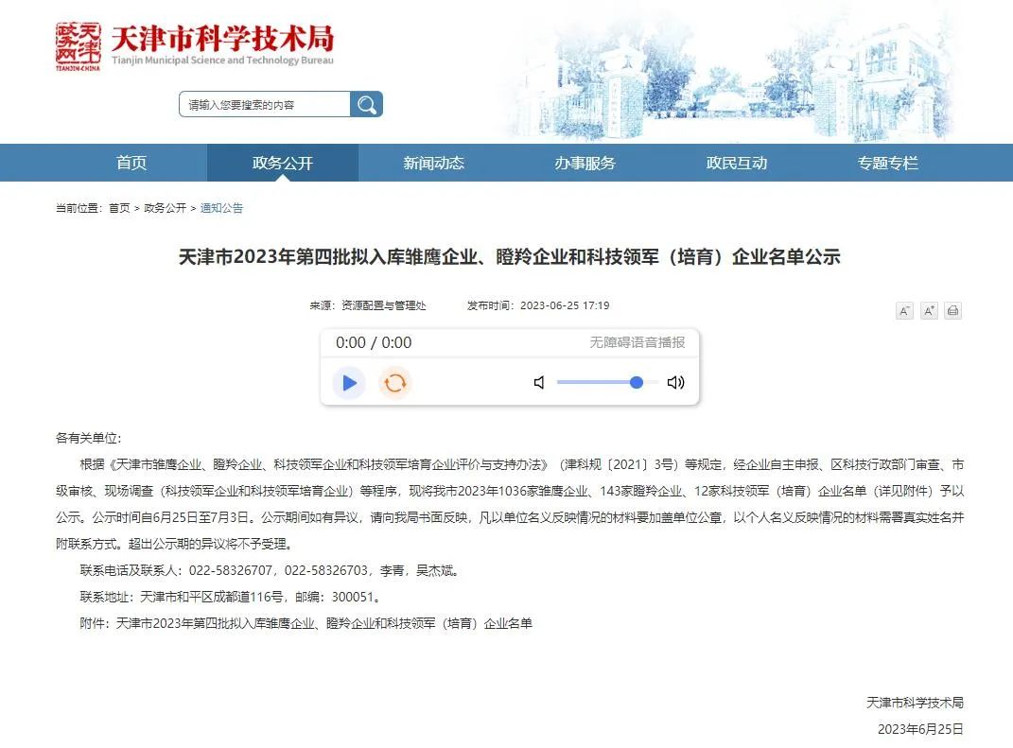Adjust the volume slider handle

[637, 382]
